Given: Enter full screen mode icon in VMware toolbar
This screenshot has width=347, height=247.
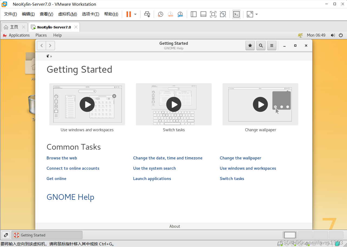Looking at the screenshot, I should pos(213,14).
